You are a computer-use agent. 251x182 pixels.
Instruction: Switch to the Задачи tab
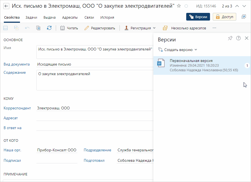click(31, 18)
